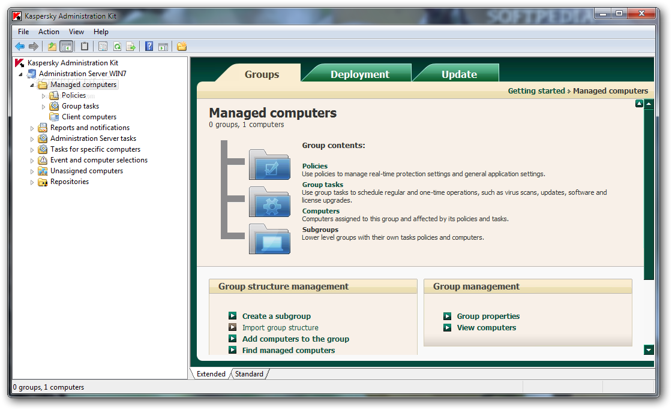Click the arrow icon beside Add computers to the group

[232, 339]
